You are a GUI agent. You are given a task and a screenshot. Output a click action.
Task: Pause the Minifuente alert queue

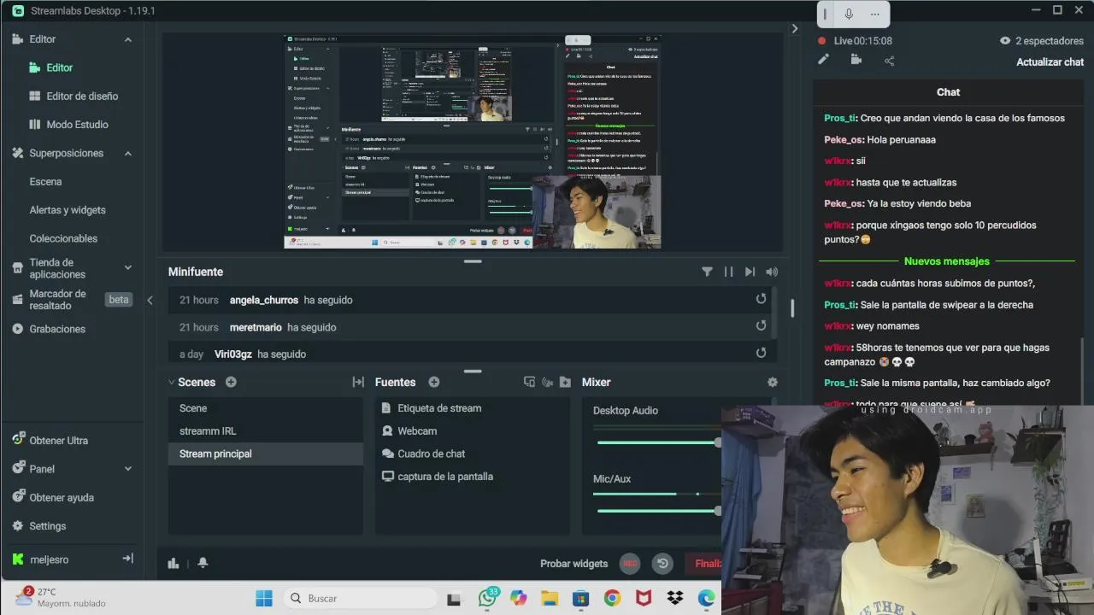pyautogui.click(x=728, y=272)
